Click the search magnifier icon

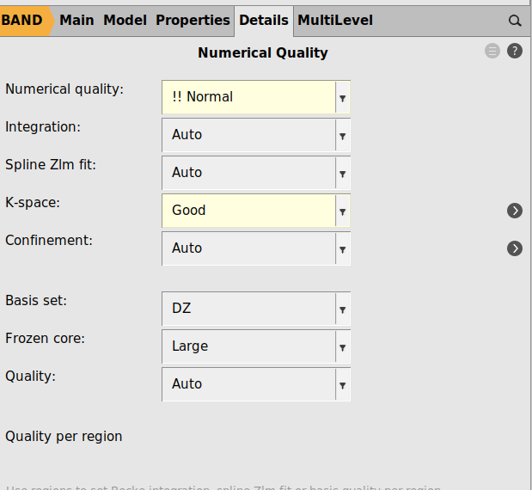click(x=515, y=21)
